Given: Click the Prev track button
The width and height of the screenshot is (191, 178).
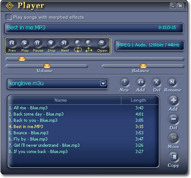Looking at the screenshot, I should pyautogui.click(x=12, y=43).
